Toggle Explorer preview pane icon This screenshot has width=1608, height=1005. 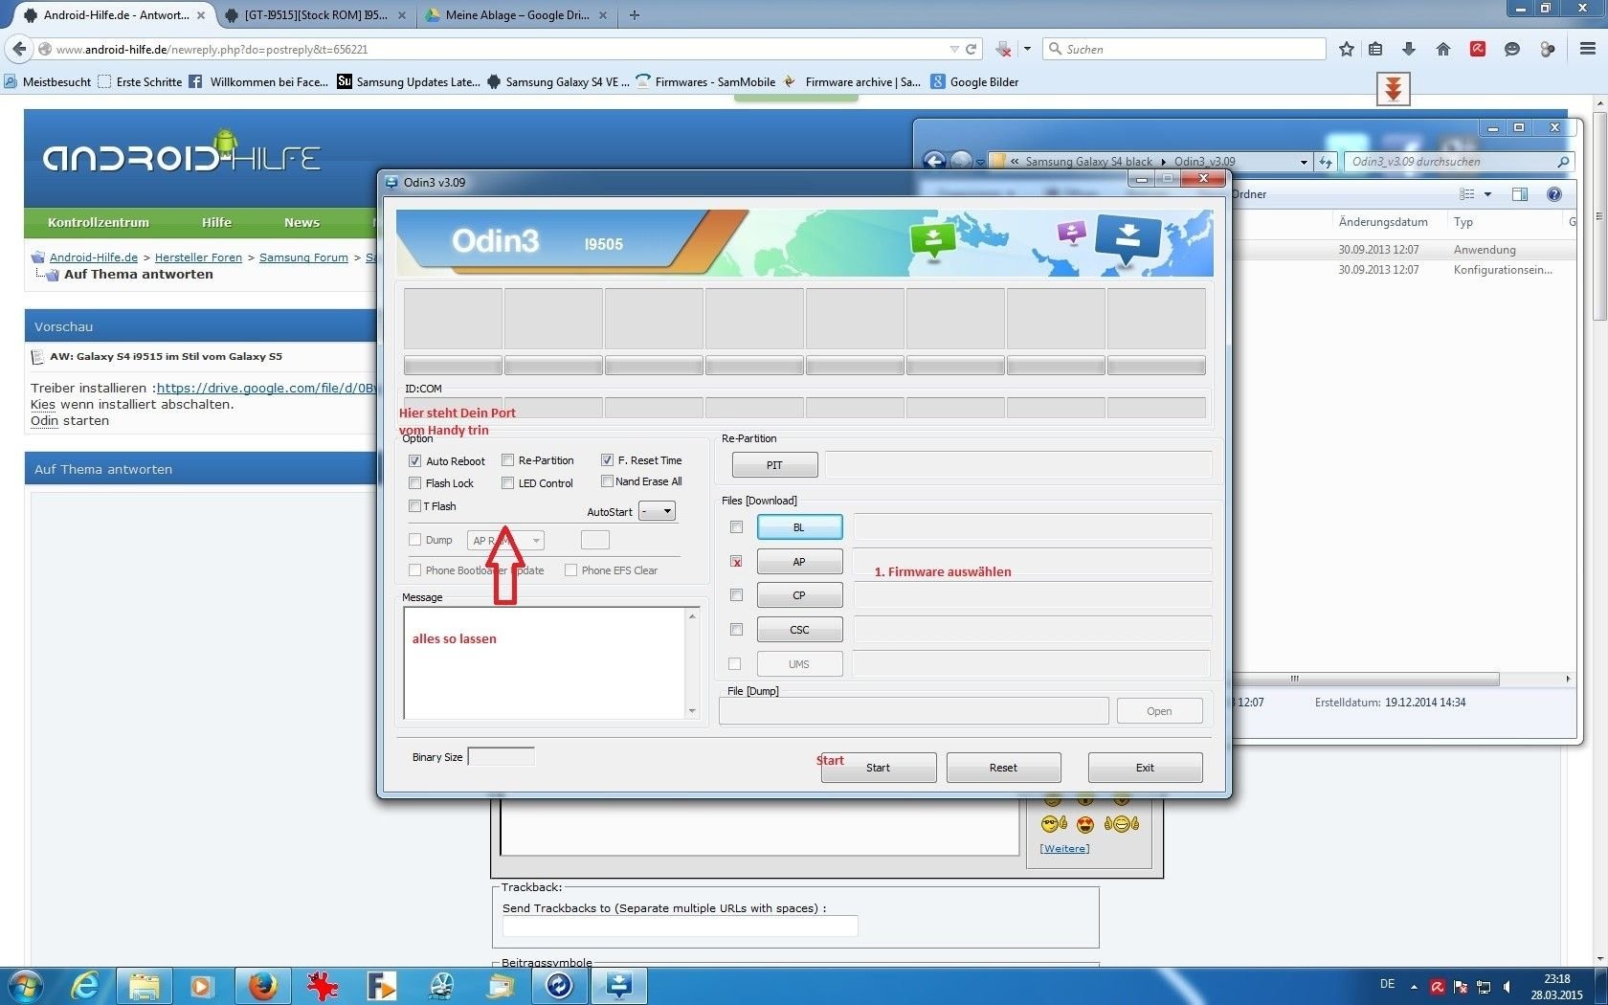tap(1520, 194)
